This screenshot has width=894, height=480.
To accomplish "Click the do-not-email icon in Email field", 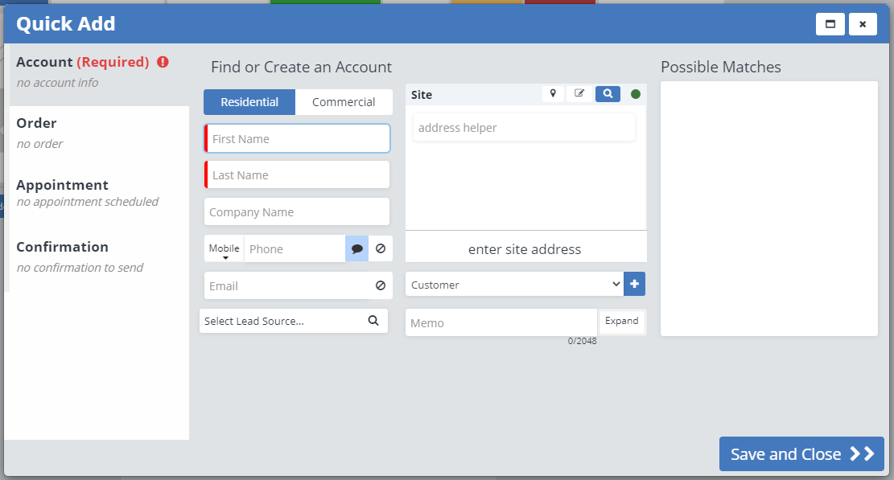I will pos(381,286).
